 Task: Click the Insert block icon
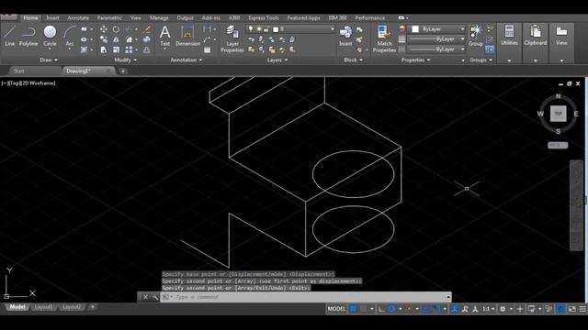pyautogui.click(x=345, y=37)
